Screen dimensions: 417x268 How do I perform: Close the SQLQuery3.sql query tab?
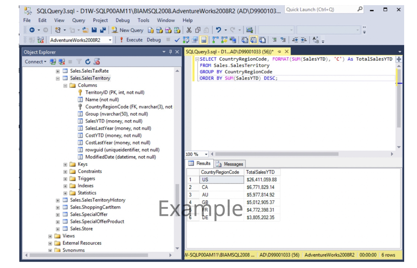click(287, 51)
